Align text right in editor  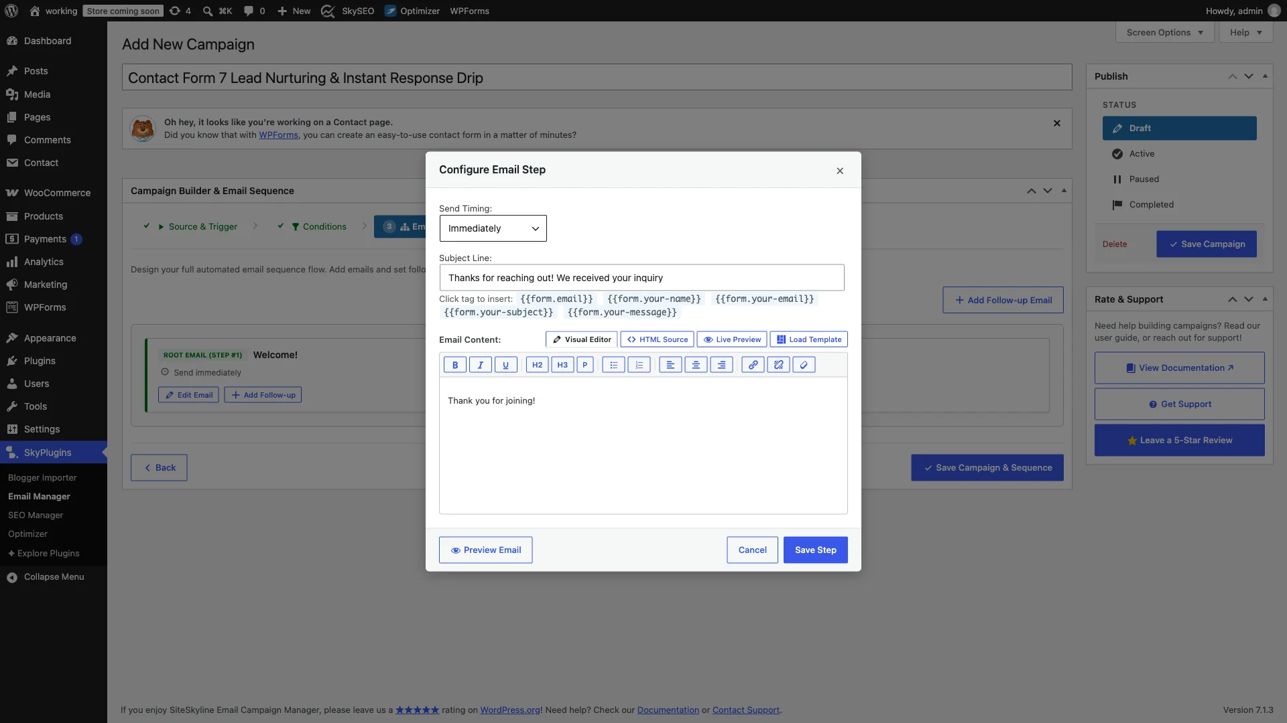click(x=721, y=365)
